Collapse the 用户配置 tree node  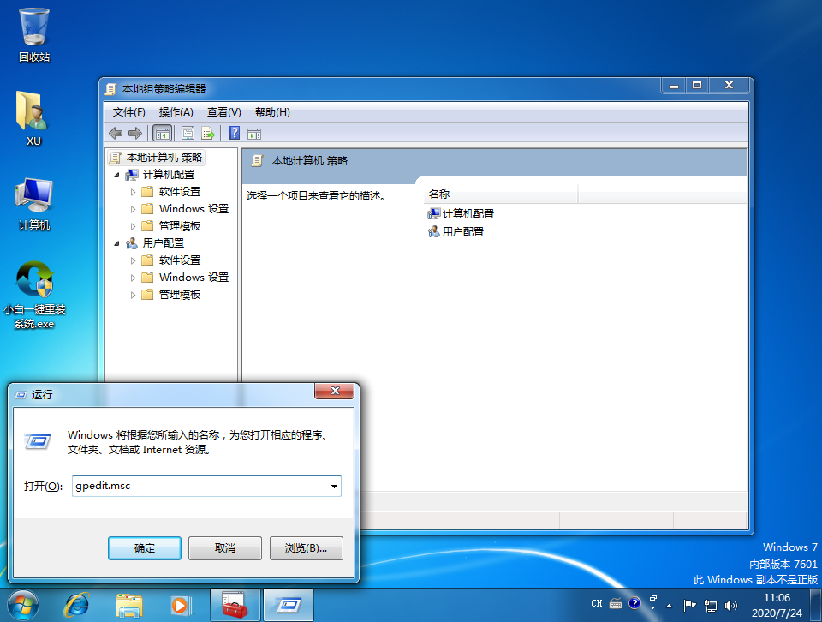click(117, 243)
